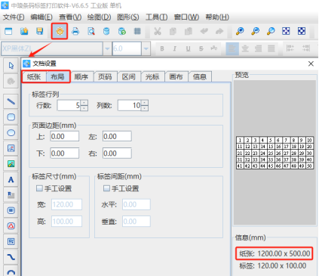Select the text tool letter A
This screenshot has width=319, height=276.
click(11, 179)
